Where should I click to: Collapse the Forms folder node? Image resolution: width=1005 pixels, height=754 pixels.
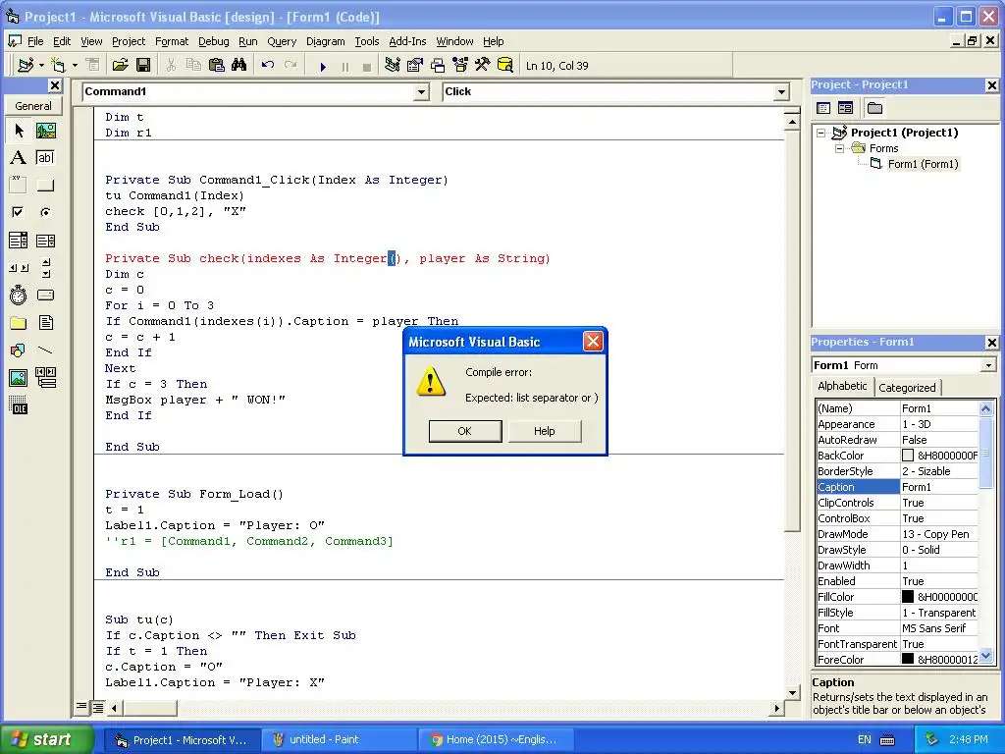click(x=840, y=148)
